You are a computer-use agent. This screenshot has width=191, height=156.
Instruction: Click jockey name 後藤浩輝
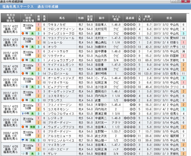101,69
